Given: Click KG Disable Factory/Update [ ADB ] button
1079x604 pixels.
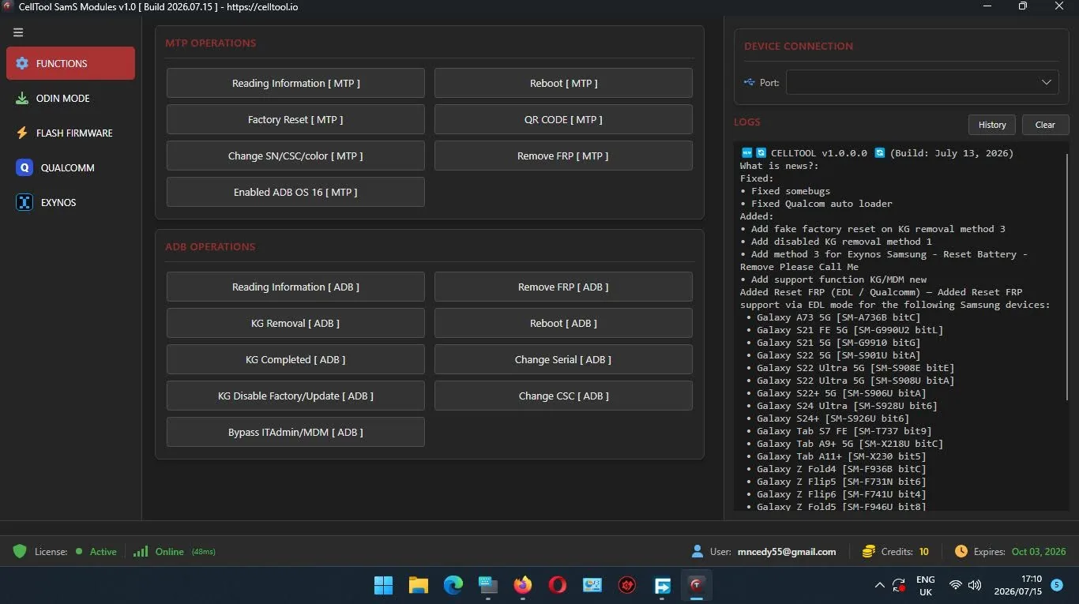Looking at the screenshot, I should (x=295, y=396).
